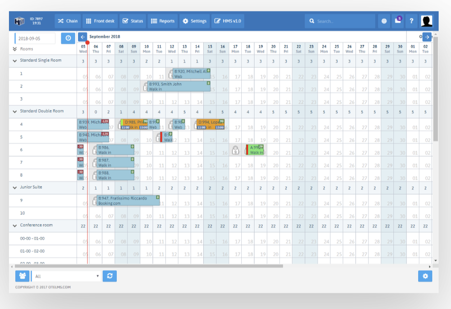This screenshot has width=451, height=309.
Task: Open green booking A:99 in room 6
Action: pos(254,150)
